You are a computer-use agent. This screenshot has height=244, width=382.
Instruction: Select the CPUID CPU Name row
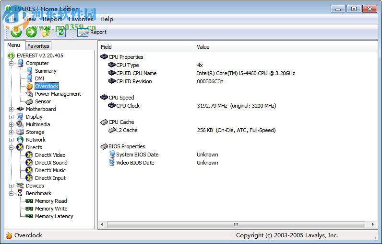[x=238, y=73]
